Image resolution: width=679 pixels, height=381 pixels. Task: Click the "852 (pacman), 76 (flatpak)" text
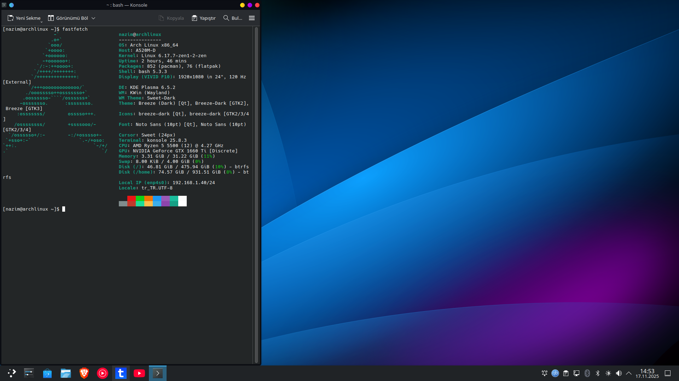(184, 66)
